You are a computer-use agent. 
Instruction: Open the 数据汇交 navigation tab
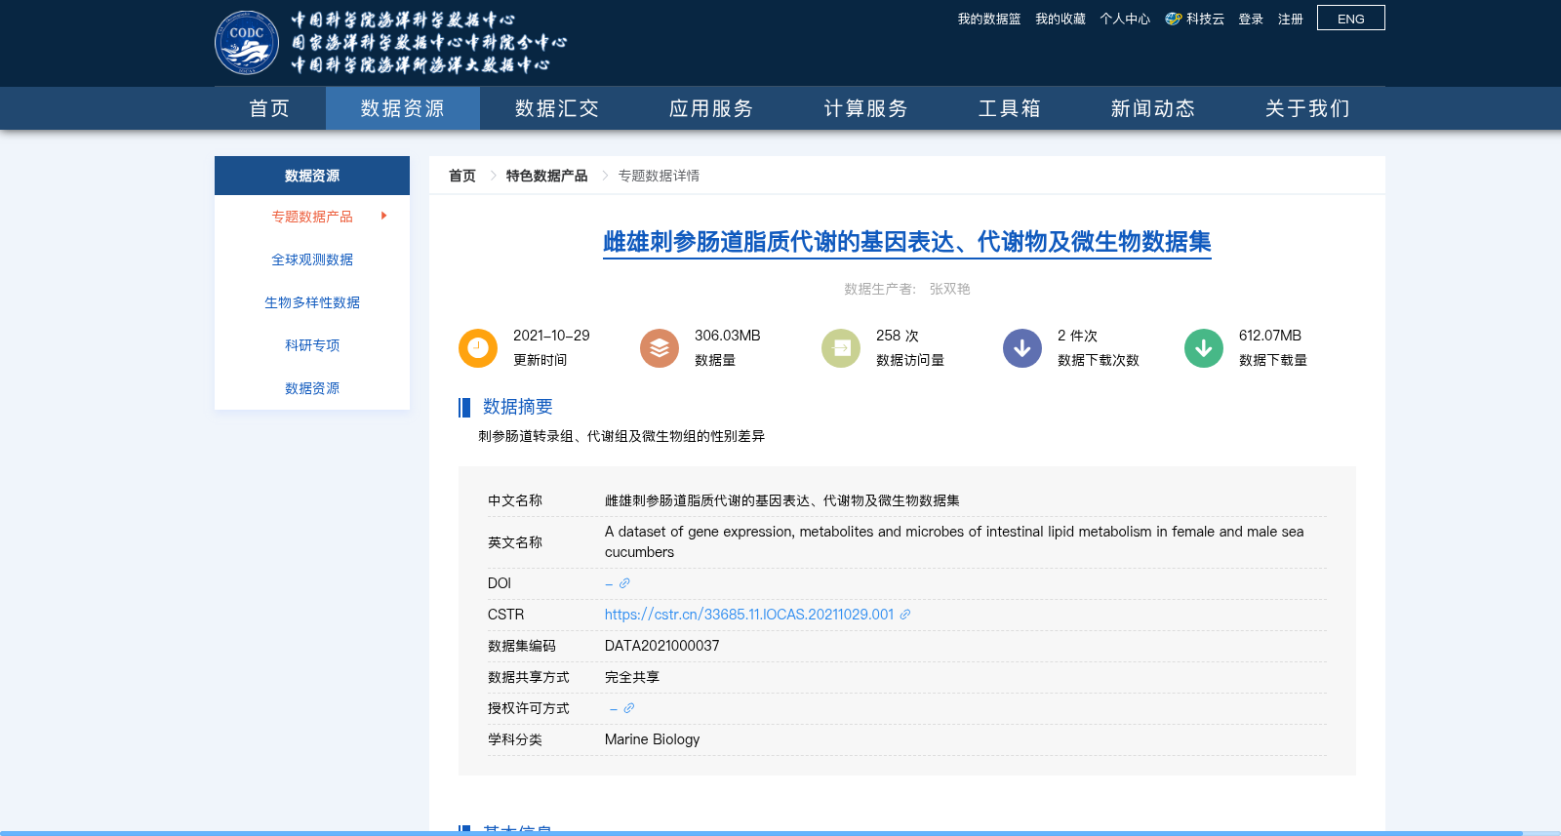[557, 108]
